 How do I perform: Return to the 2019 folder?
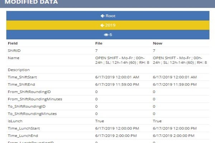point(108,25)
